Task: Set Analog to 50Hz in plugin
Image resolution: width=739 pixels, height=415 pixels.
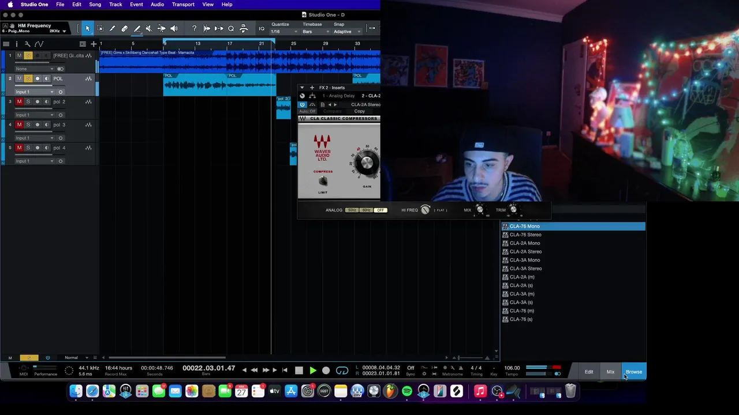Action: pos(352,210)
